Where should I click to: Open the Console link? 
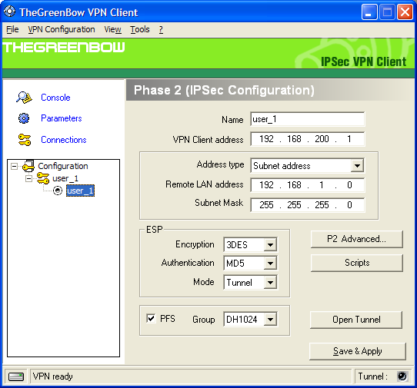tap(55, 98)
